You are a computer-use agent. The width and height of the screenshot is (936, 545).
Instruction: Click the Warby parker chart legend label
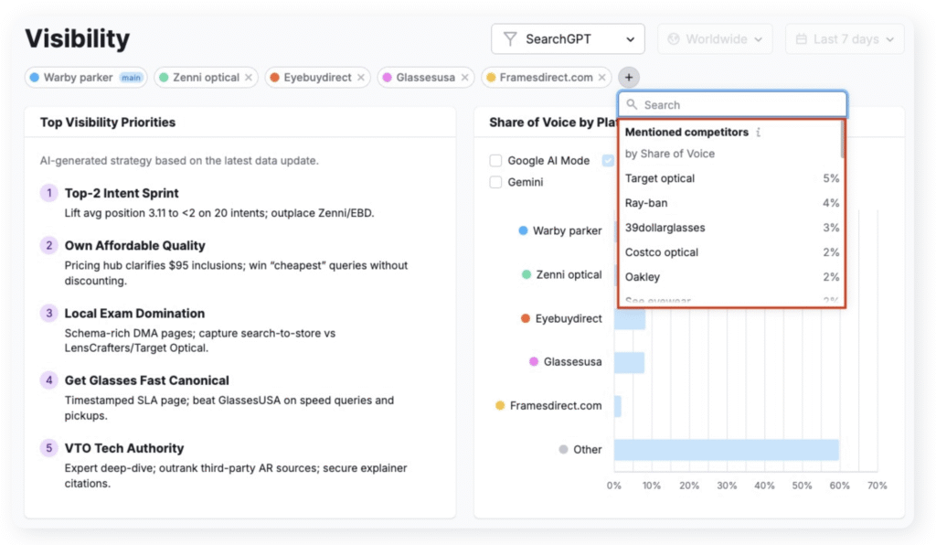pyautogui.click(x=567, y=231)
